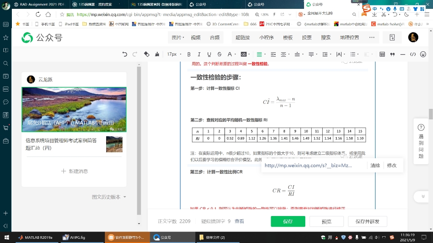This screenshot has width=433, height=243.
Task: Open the 查看 link next to 疑似错别字
Action: click(x=239, y=221)
